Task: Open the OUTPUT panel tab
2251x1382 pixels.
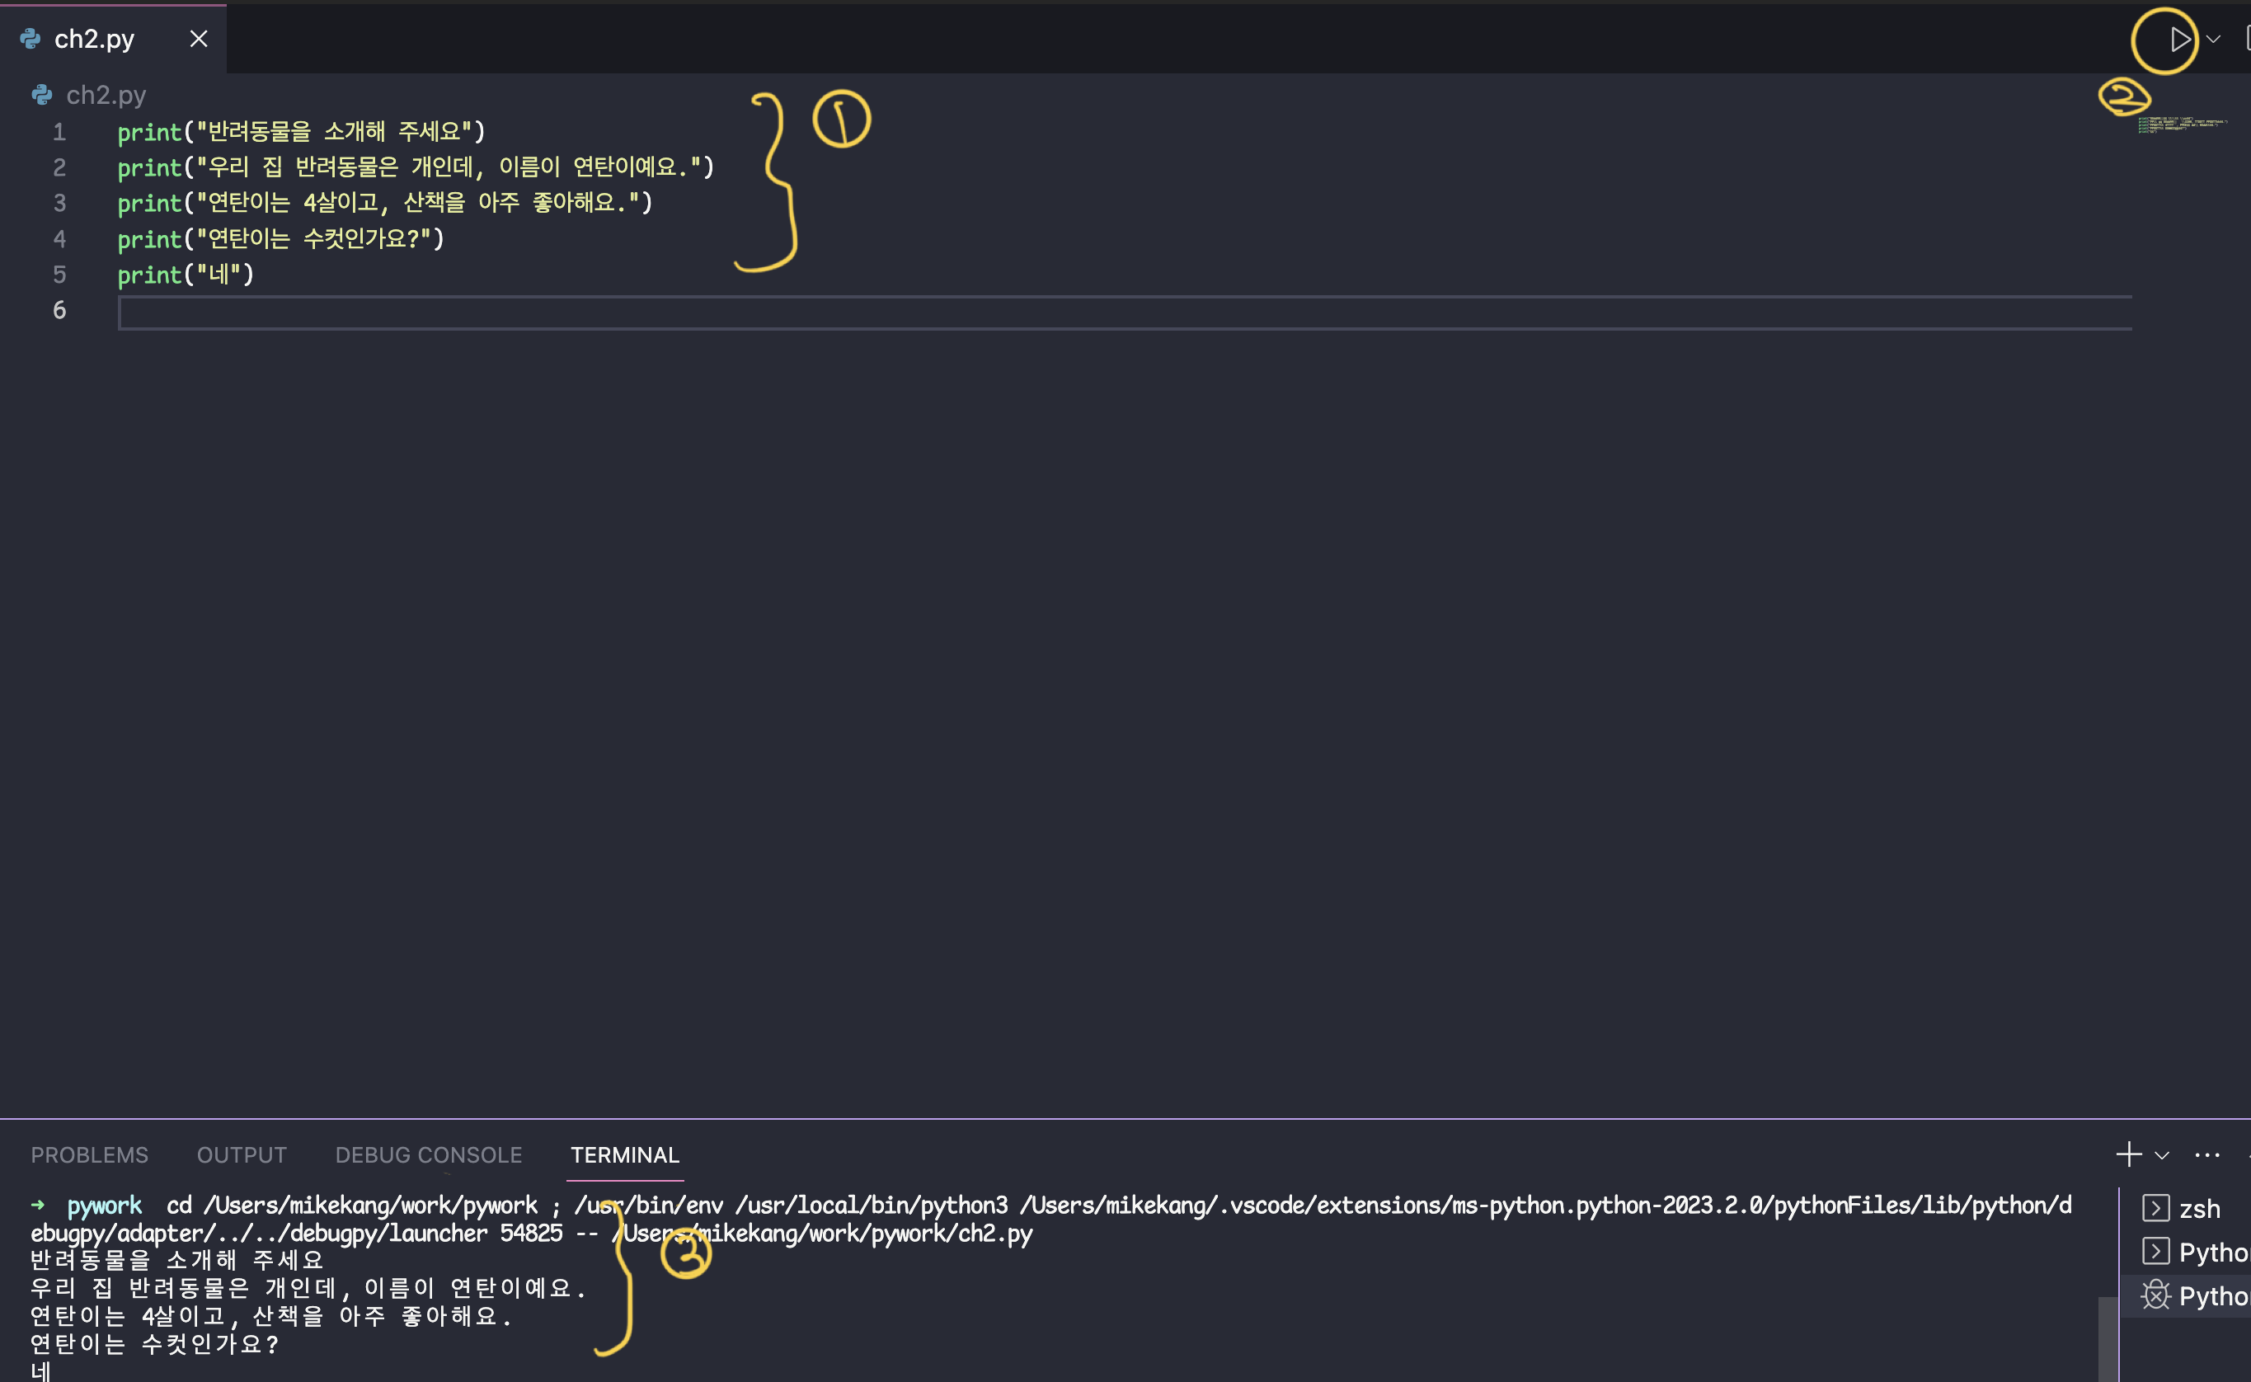Action: (242, 1154)
